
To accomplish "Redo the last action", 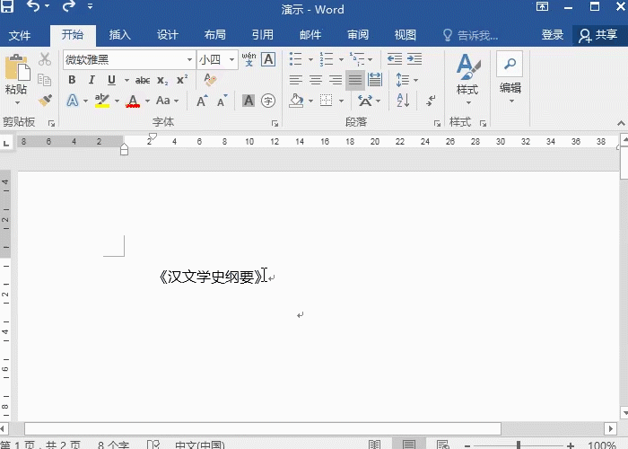I will coord(68,6).
